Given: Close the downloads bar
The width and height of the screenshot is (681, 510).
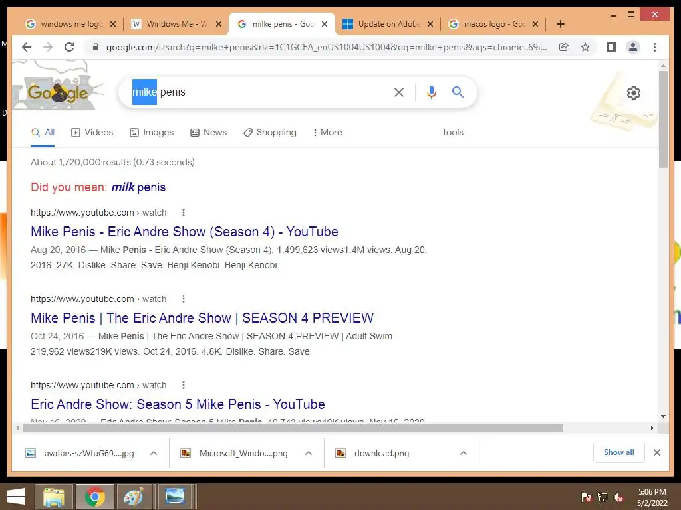Looking at the screenshot, I should click(657, 452).
